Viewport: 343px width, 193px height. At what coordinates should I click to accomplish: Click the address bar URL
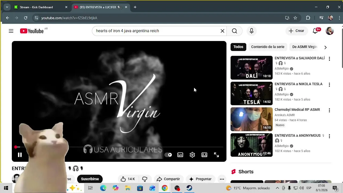pyautogui.click(x=69, y=18)
